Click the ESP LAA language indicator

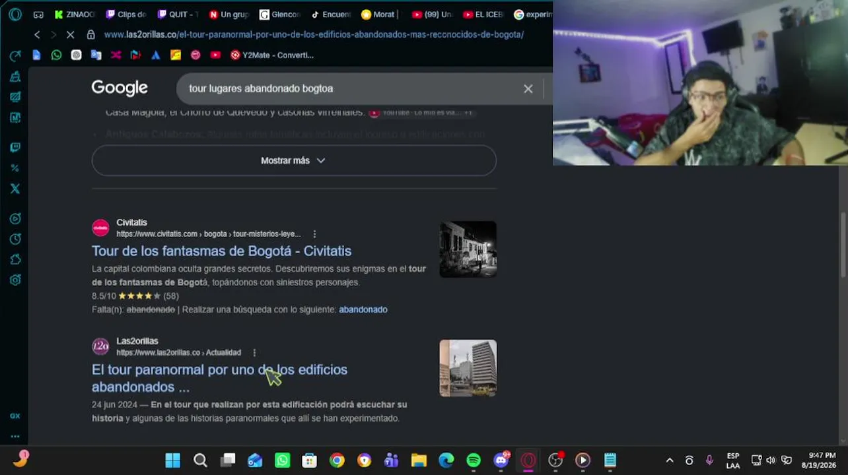point(733,460)
